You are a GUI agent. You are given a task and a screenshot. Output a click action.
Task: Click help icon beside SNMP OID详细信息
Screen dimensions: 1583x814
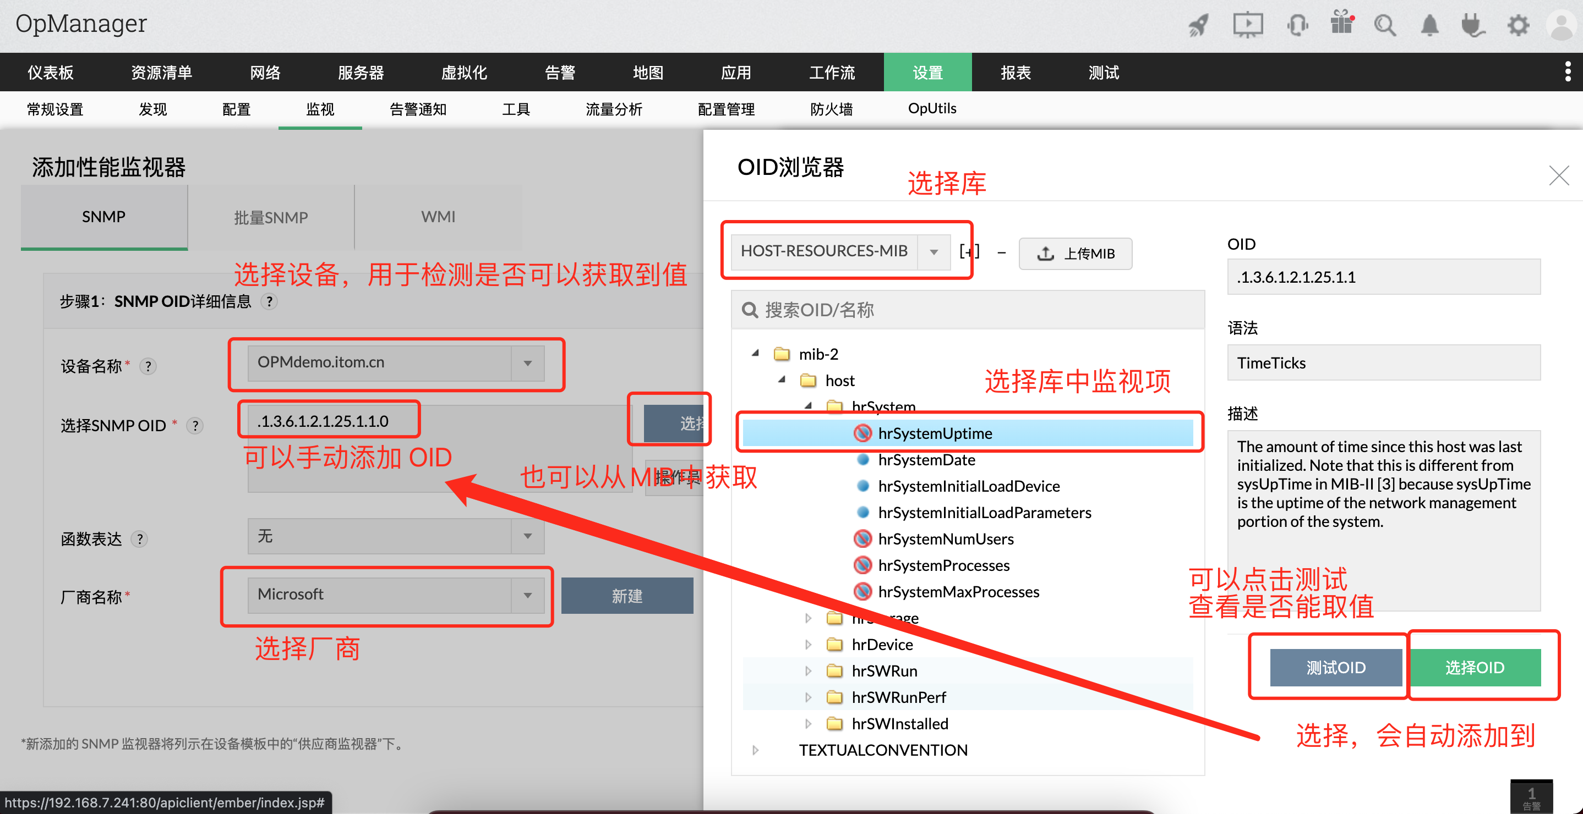pyautogui.click(x=269, y=301)
